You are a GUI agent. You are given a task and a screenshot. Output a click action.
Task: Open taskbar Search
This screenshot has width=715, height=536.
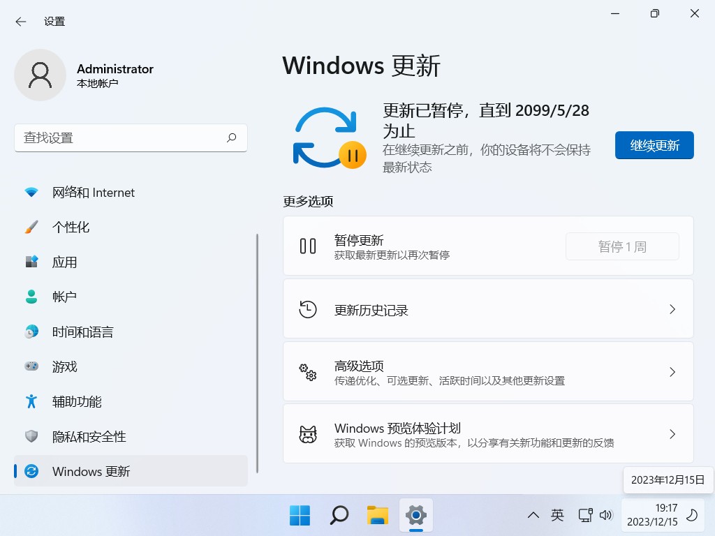pyautogui.click(x=339, y=516)
